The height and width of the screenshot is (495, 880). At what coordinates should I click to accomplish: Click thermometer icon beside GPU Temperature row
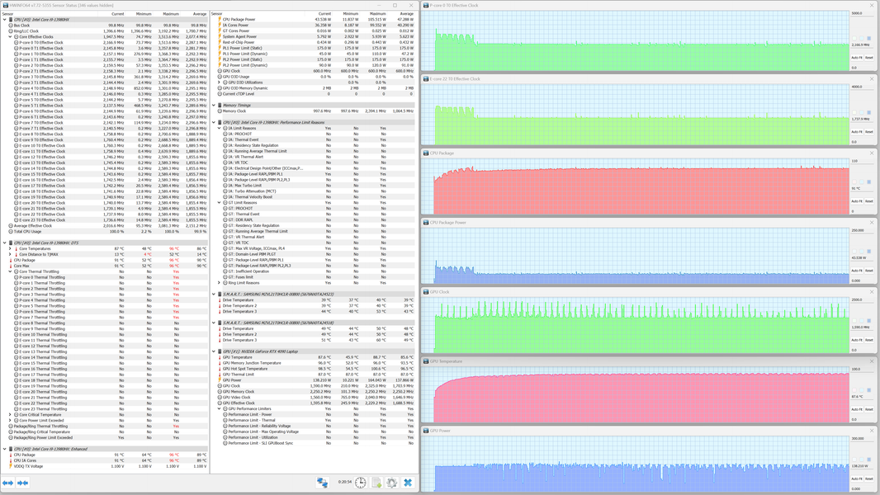coord(220,357)
